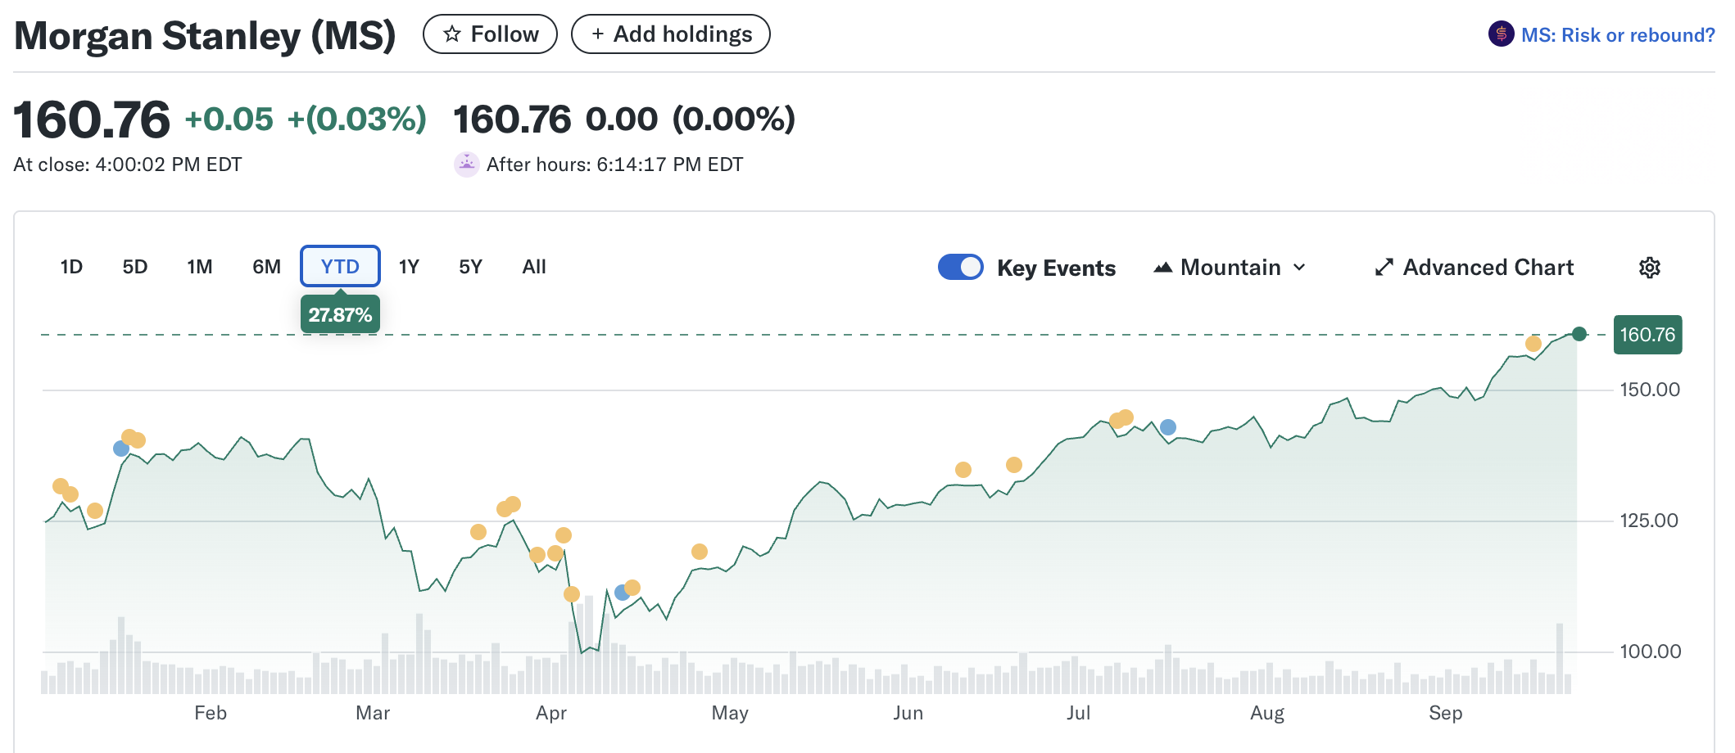Image resolution: width=1735 pixels, height=753 pixels.
Task: Click the star icon in the Follow button
Action: pos(451,34)
